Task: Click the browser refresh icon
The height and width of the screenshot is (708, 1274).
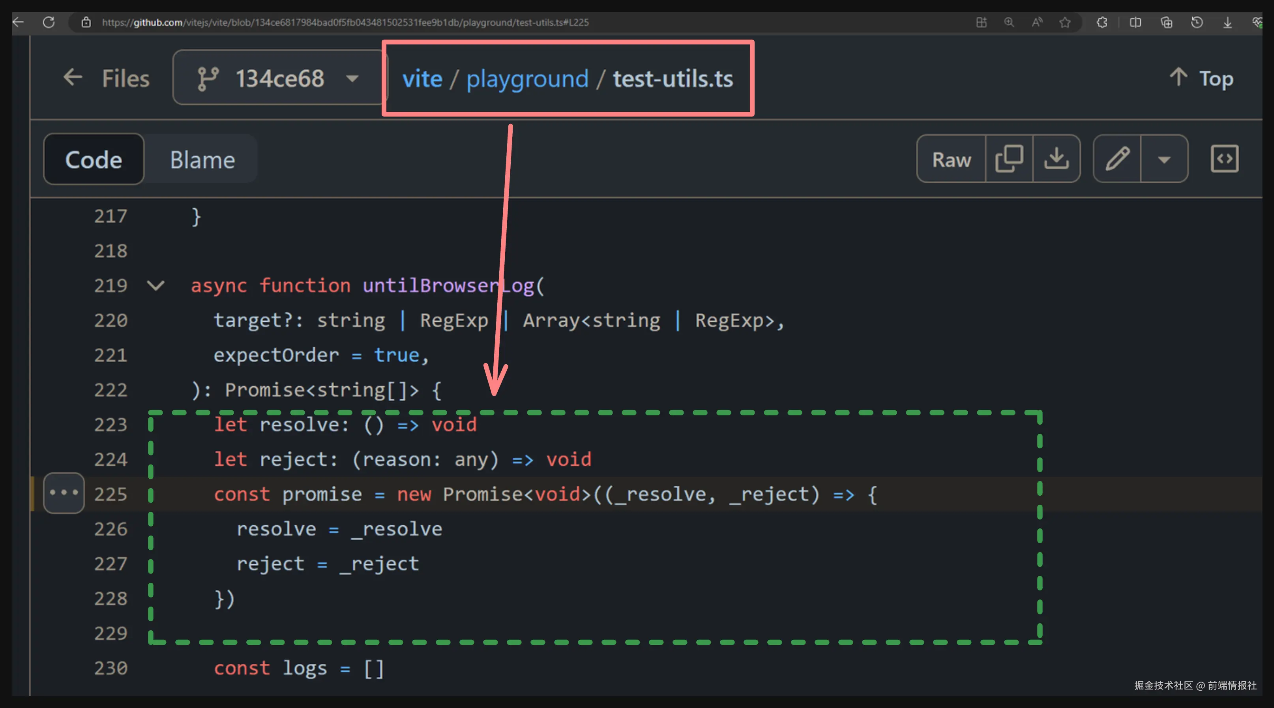Action: point(49,22)
